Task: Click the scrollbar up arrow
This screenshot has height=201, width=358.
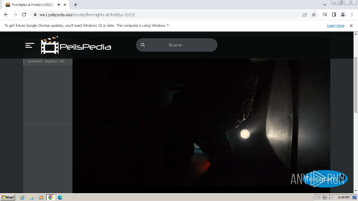Action: point(356,34)
